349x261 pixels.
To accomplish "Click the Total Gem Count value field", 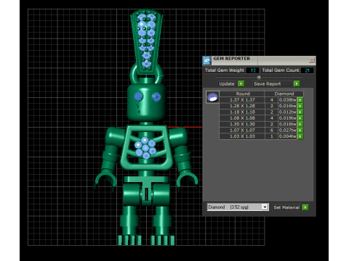I will point(307,70).
